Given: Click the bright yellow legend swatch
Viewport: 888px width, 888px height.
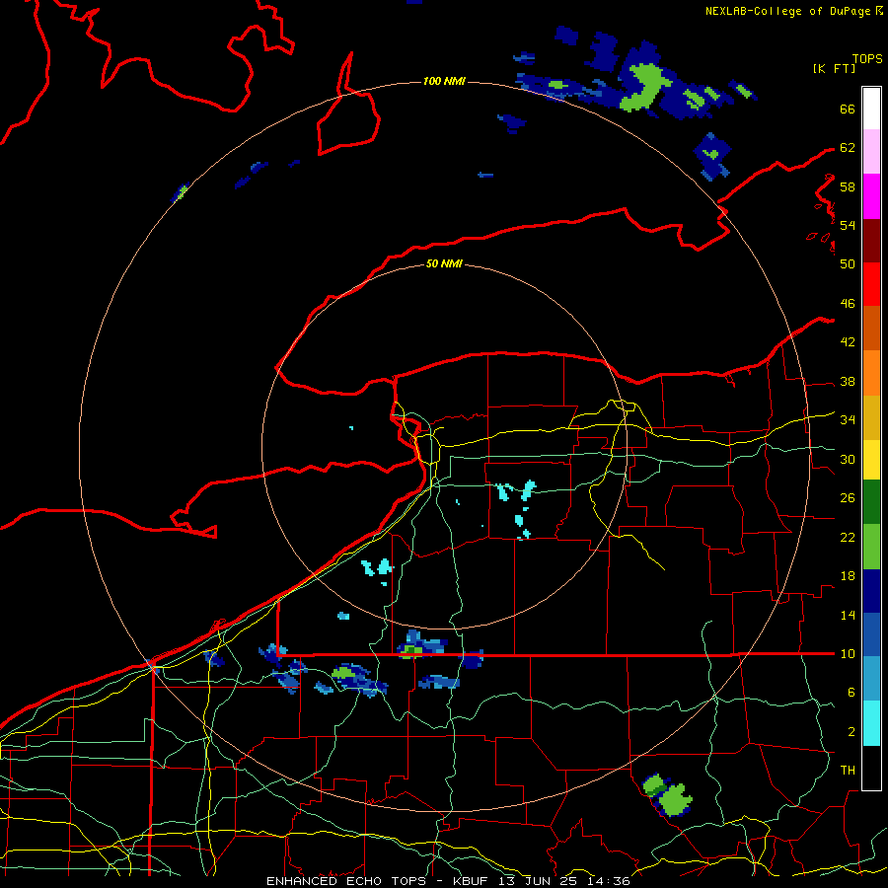Looking at the screenshot, I should click(x=871, y=459).
